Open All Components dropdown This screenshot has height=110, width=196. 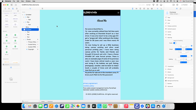pyautogui.click(x=7, y=11)
